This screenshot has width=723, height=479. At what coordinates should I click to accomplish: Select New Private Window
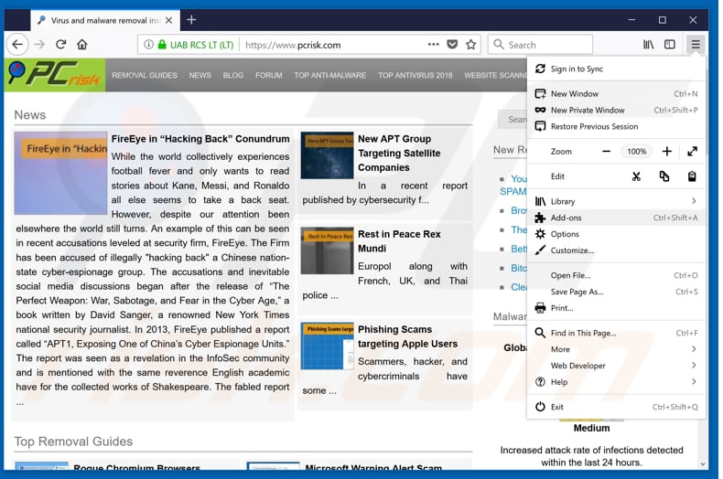pyautogui.click(x=587, y=111)
